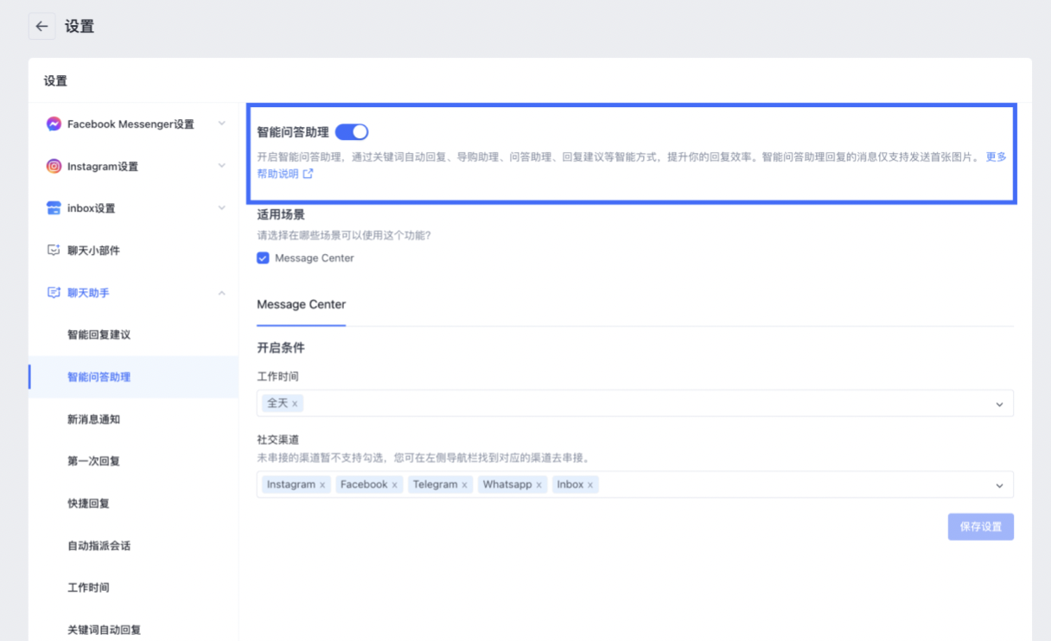
Task: Click the 保存设置 button
Action: pyautogui.click(x=981, y=526)
